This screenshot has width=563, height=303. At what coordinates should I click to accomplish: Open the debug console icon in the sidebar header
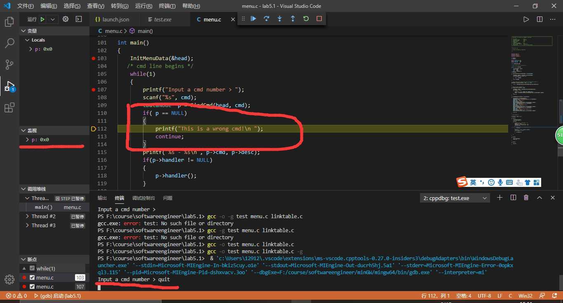tap(79, 19)
